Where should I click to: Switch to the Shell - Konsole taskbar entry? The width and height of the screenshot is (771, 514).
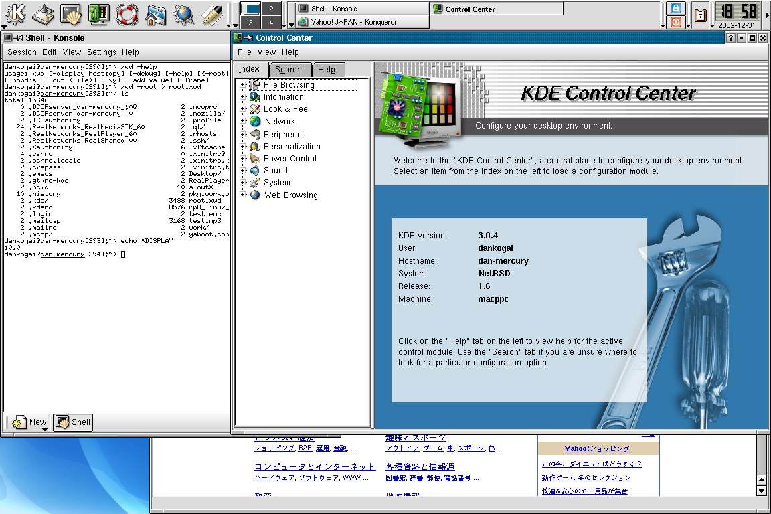click(x=362, y=8)
